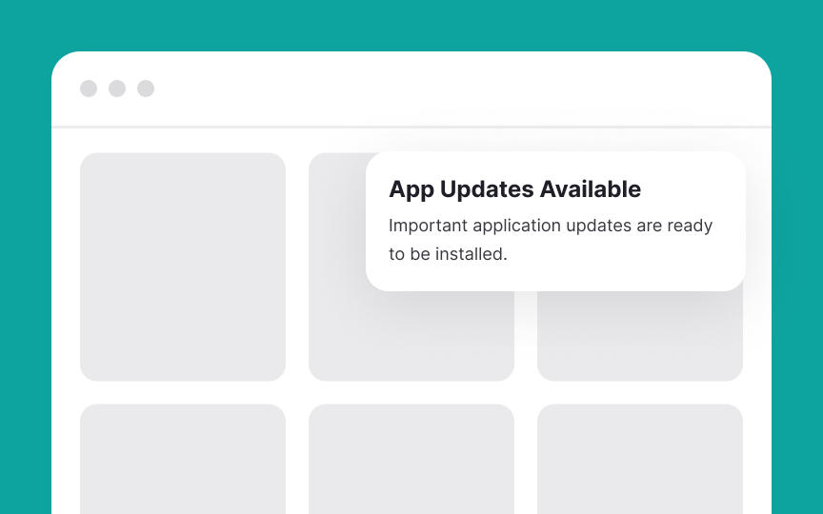Select the bottom-left placeholder card
The image size is (823, 514).
[x=183, y=459]
